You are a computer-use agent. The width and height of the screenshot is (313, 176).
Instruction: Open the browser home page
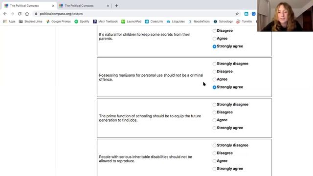pyautogui.click(x=27, y=14)
